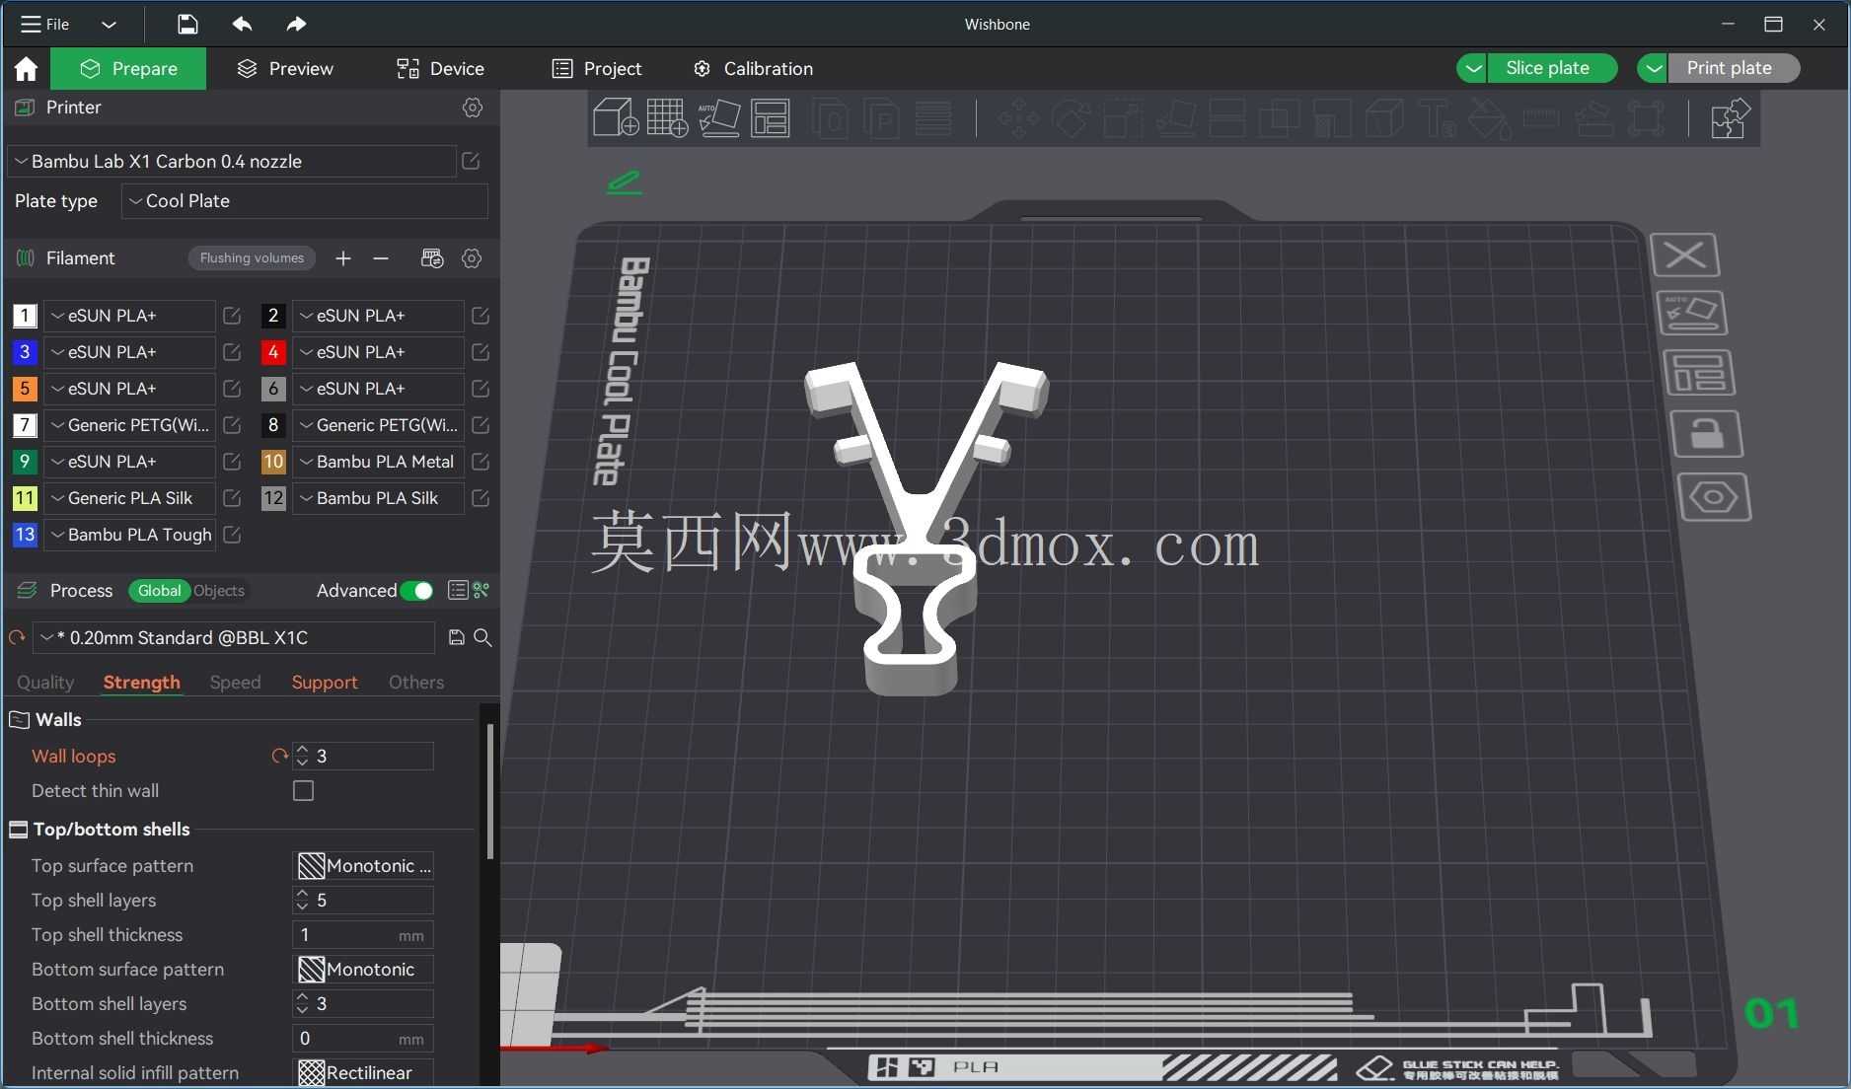The width and height of the screenshot is (1851, 1089).
Task: Click the Search settings magnifier icon
Action: coord(483,638)
